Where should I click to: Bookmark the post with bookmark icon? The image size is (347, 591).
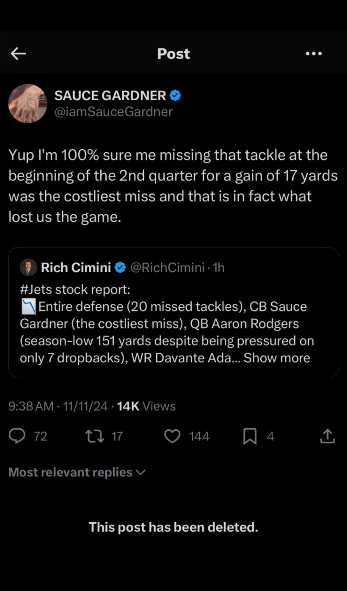coord(250,436)
